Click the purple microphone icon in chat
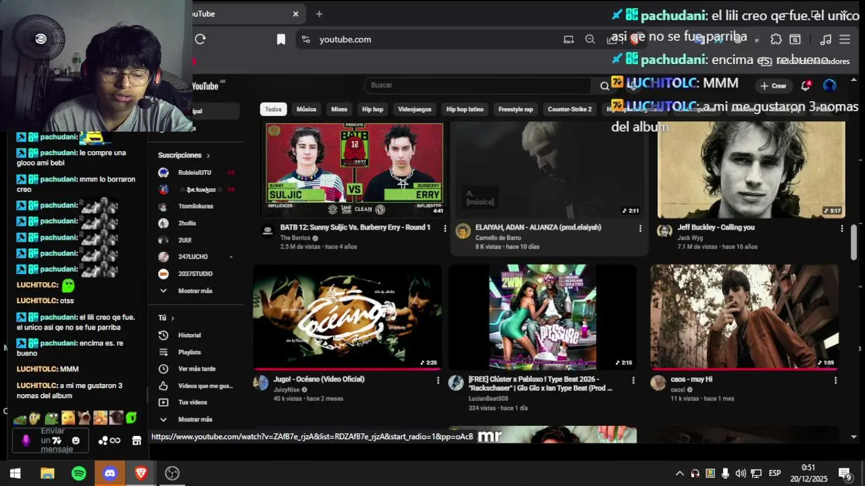This screenshot has width=865, height=486. [26, 440]
